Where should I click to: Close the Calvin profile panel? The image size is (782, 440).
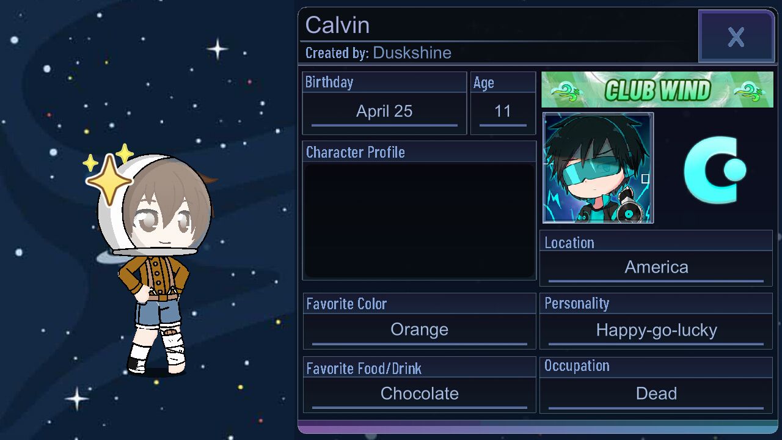click(736, 37)
